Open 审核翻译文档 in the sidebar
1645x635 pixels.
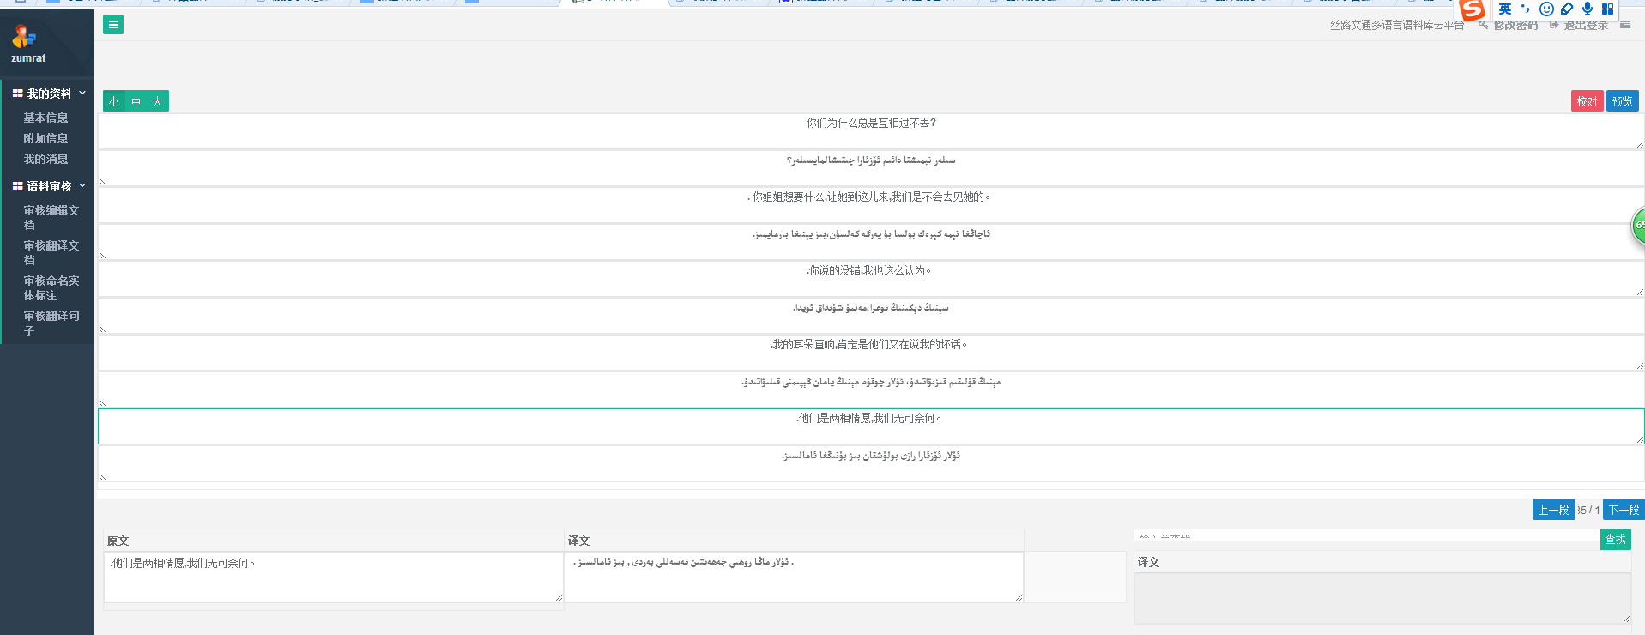click(51, 252)
